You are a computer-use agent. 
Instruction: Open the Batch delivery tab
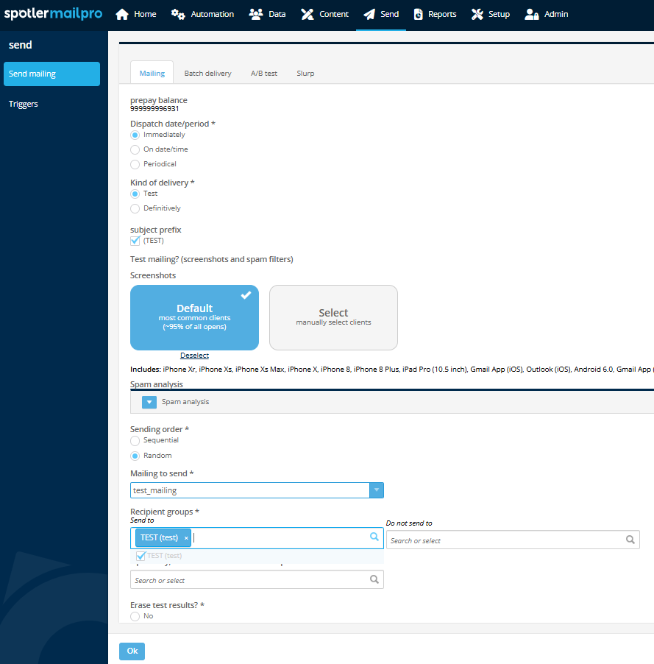tap(207, 74)
